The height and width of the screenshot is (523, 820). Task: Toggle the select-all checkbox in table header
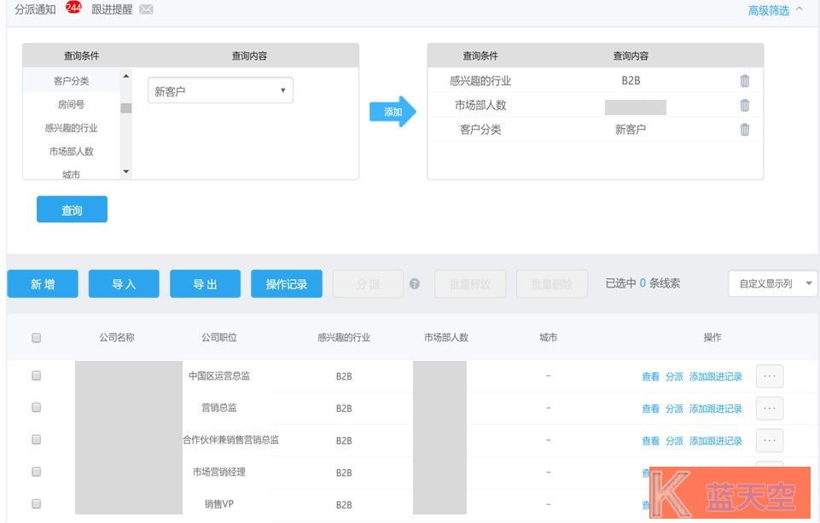(x=36, y=338)
